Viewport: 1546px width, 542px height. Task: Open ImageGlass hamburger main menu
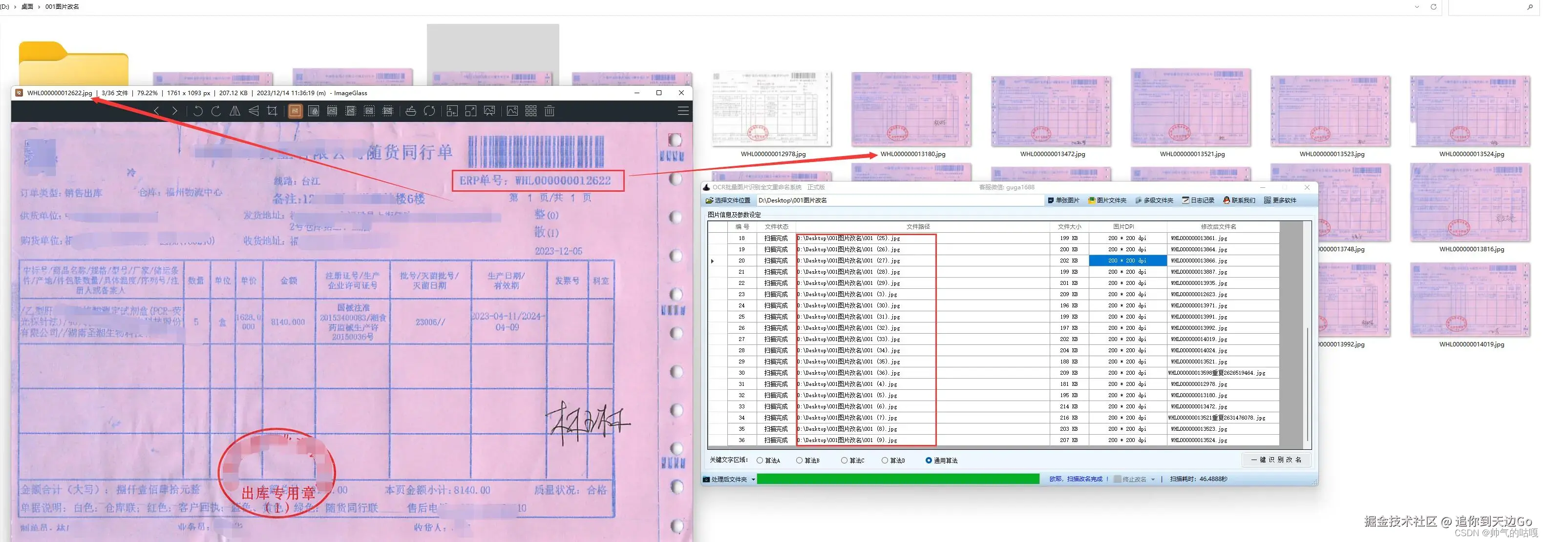(x=682, y=111)
